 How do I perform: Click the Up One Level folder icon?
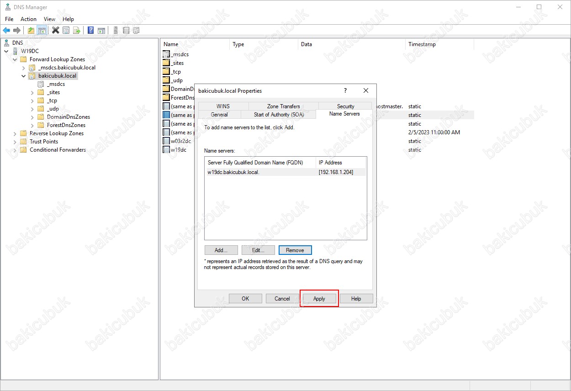tap(31, 31)
